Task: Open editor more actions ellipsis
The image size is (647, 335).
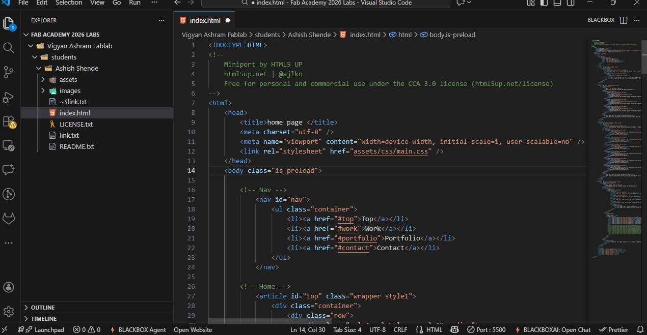Action: 637,20
